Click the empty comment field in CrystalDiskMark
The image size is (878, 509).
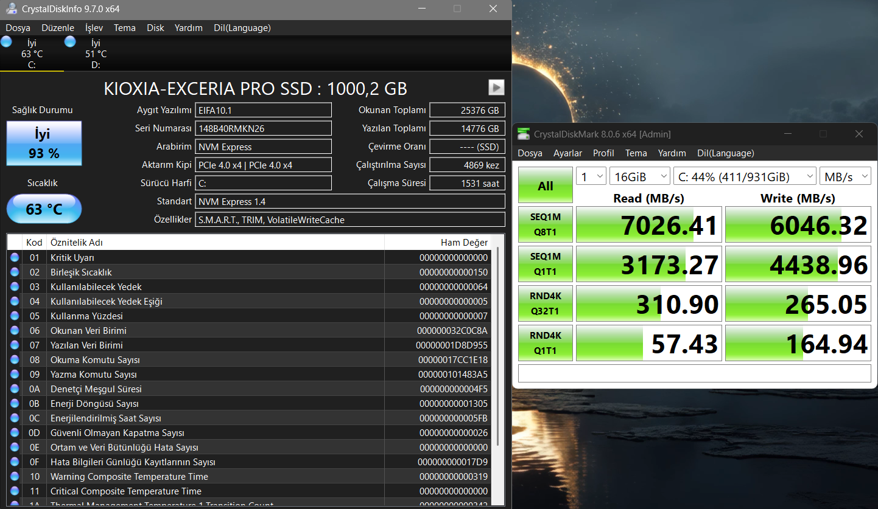[695, 373]
